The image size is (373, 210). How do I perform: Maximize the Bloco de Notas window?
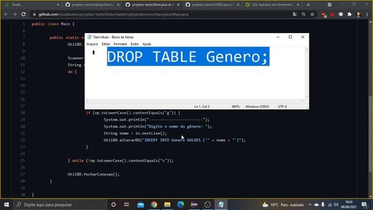[x=290, y=37]
